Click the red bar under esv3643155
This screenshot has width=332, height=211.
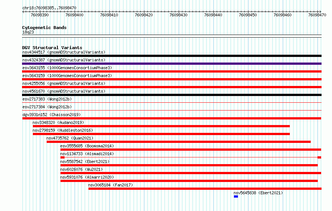coord(172,71)
